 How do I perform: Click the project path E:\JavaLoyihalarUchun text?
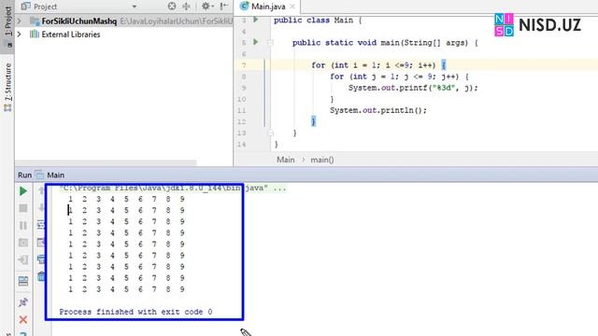click(177, 21)
